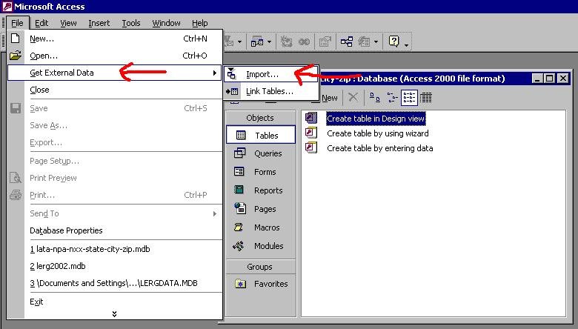578x329 pixels.
Task: Select Tables in the Objects bar
Action: (261, 135)
